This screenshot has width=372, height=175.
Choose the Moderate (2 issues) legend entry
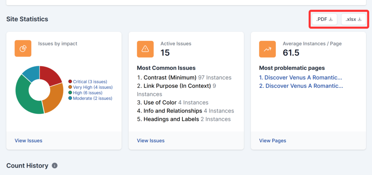pyautogui.click(x=92, y=98)
